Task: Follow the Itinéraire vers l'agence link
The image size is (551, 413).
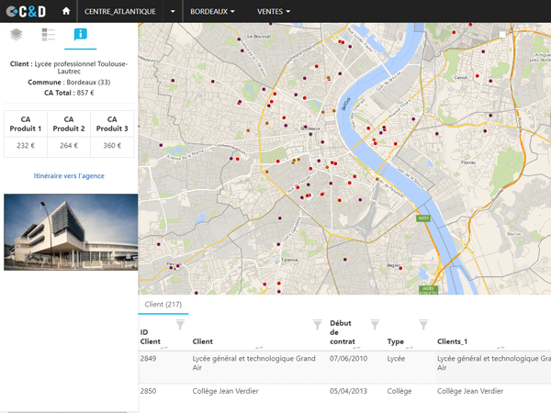Action: coord(69,176)
